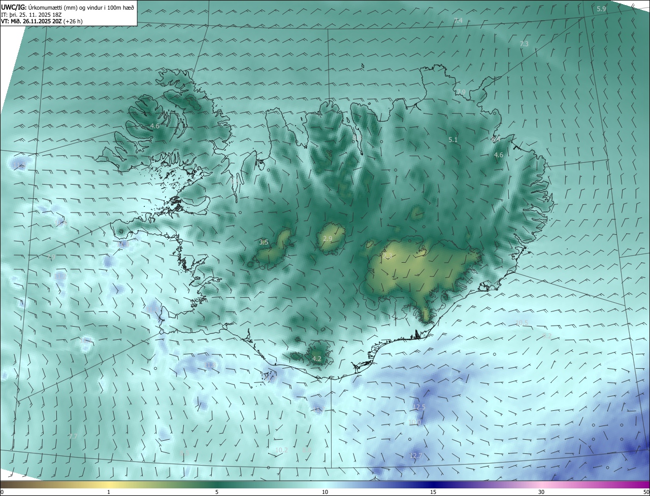This screenshot has width=650, height=496.
Task: Click the colorbar tick label 30
Action: point(541,492)
